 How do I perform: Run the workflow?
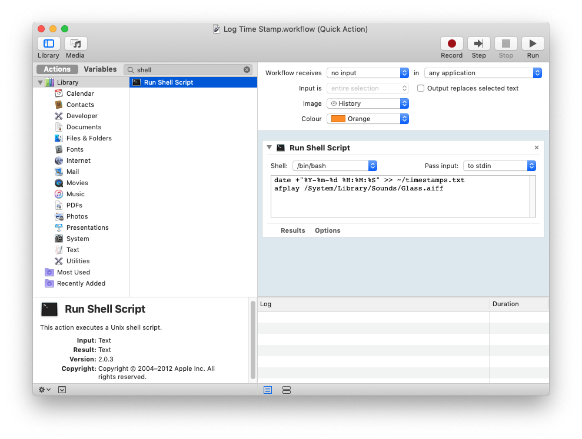533,43
